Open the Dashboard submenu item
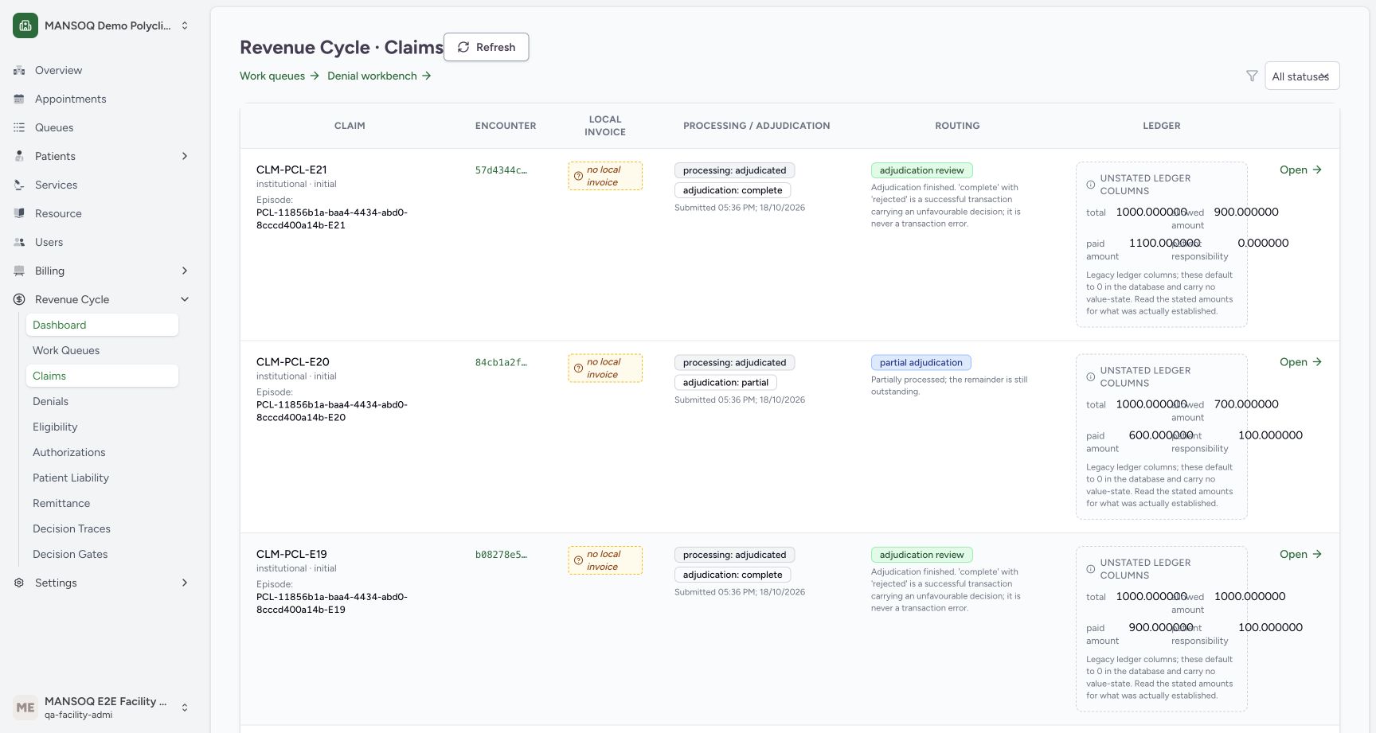 [102, 326]
